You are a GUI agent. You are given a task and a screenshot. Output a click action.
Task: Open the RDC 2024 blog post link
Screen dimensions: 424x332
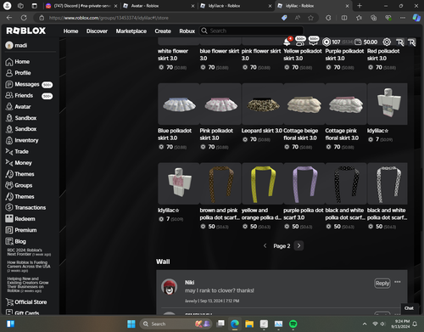29,252
